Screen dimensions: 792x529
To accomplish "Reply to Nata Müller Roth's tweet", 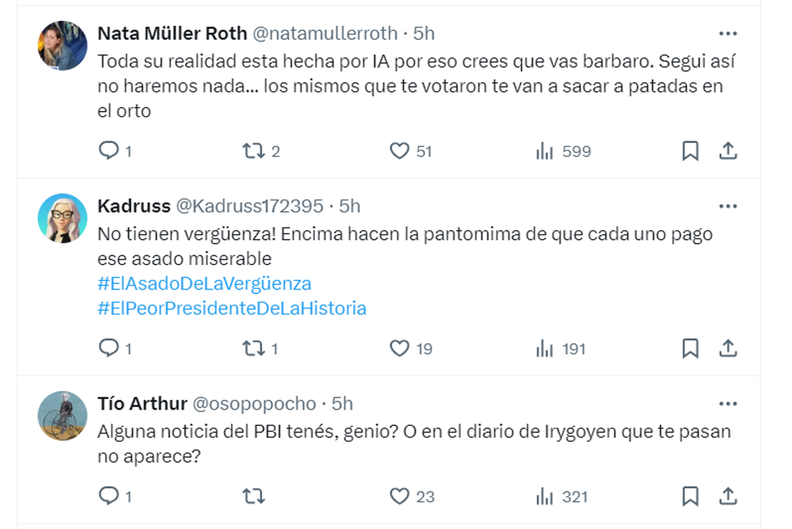I will [x=108, y=152].
